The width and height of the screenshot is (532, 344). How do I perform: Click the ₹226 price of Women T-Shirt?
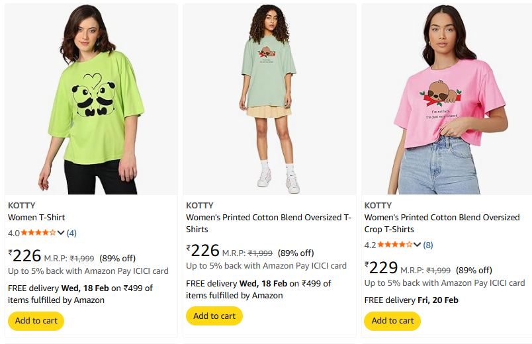click(x=25, y=256)
